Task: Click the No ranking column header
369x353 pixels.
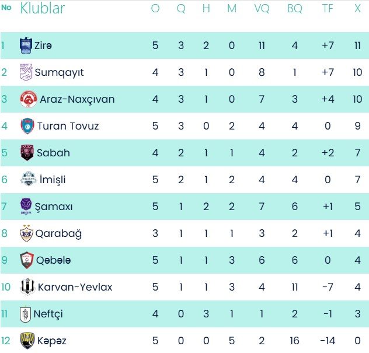Action: (6, 8)
